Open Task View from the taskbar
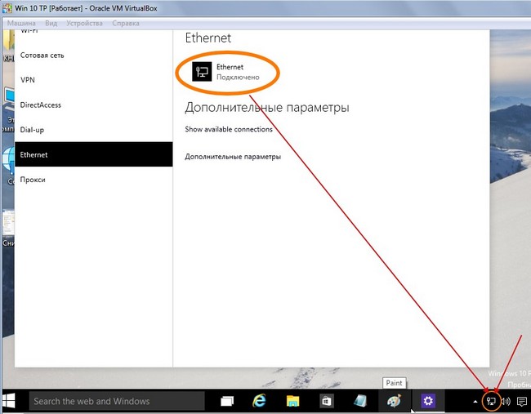 [x=227, y=401]
